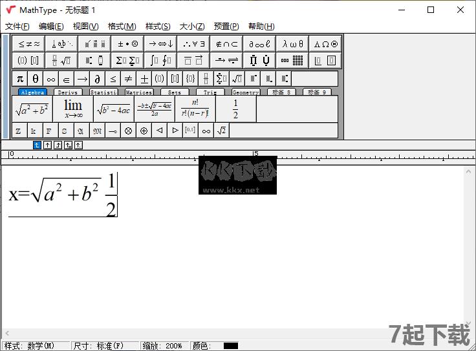Switch to the Statistics tab
476x351 pixels.
pos(103,92)
